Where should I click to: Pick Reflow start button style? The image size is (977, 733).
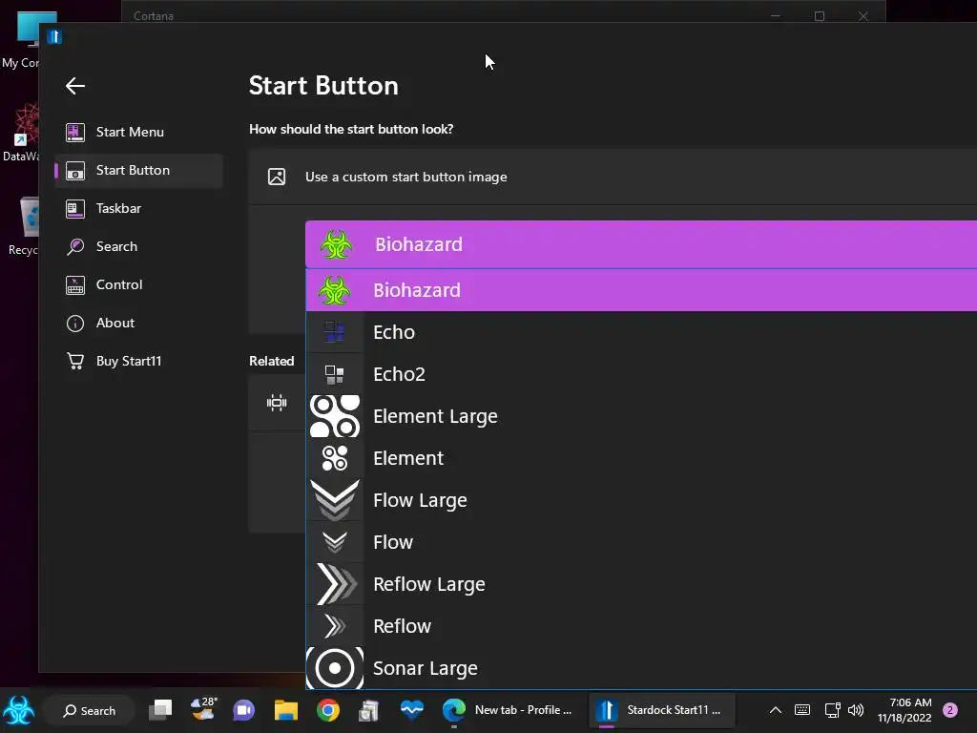pyautogui.click(x=641, y=626)
